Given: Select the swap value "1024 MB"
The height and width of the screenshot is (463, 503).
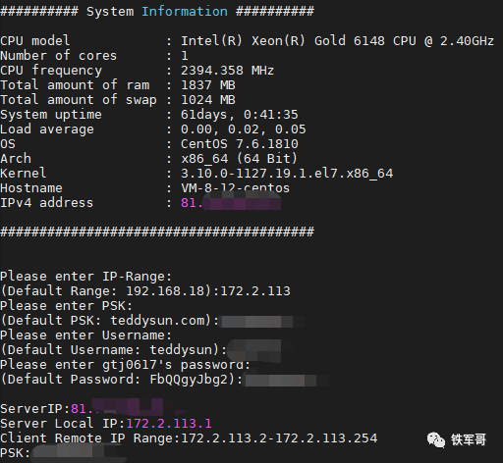Looking at the screenshot, I should [x=208, y=100].
